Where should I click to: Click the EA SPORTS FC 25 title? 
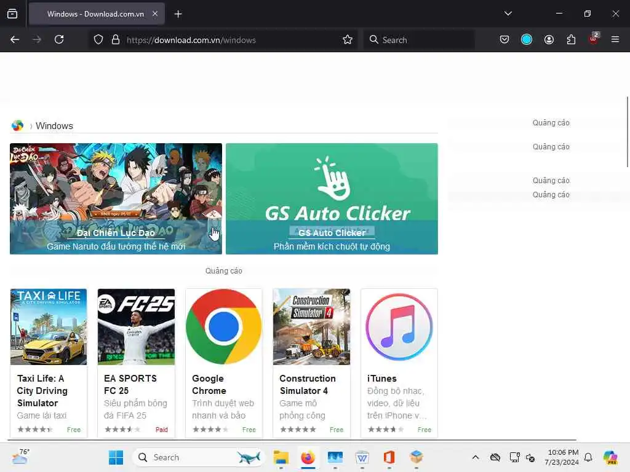coord(130,385)
